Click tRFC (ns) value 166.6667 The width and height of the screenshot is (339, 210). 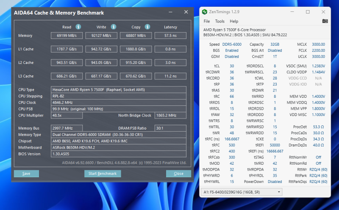(x=232, y=139)
